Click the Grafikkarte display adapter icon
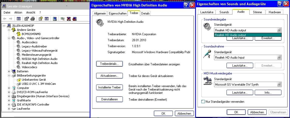The image size is (290, 118). (14, 100)
